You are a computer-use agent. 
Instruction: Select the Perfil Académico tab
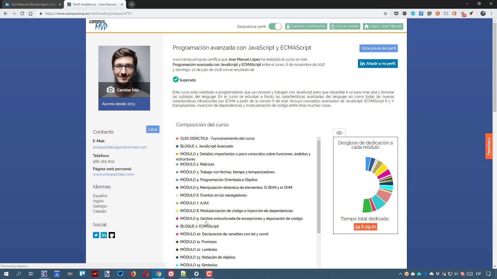[x=95, y=4]
